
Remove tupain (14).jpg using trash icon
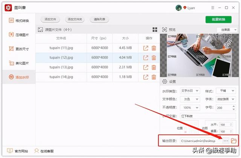154,77
